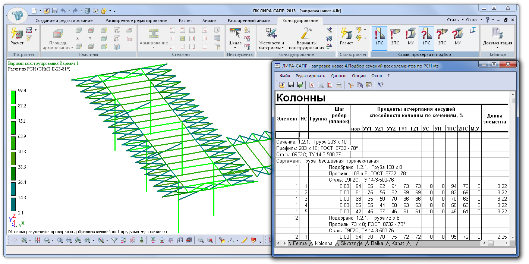Click the Варианты конструирования hammer icon
The height and width of the screenshot is (264, 529).
(306, 34)
